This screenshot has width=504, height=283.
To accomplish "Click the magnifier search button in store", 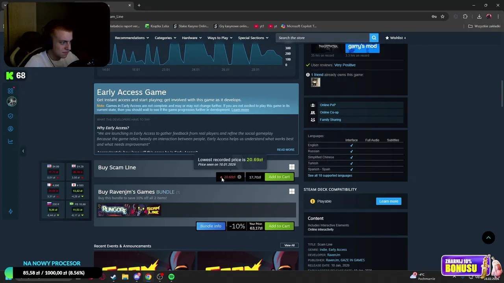I will [374, 38].
